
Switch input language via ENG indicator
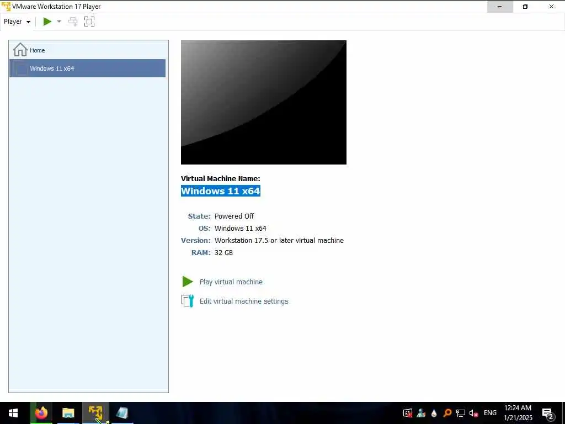pos(490,413)
